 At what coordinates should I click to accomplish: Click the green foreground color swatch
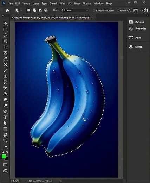tap(4, 156)
